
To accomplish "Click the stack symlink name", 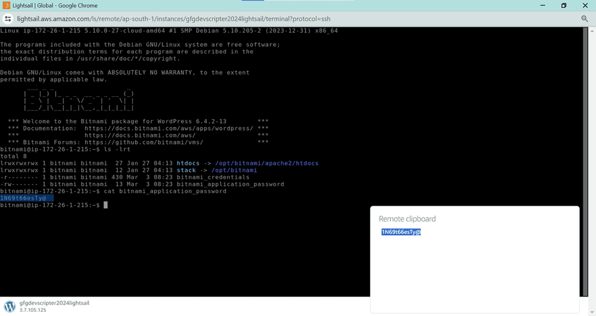I will pos(186,170).
